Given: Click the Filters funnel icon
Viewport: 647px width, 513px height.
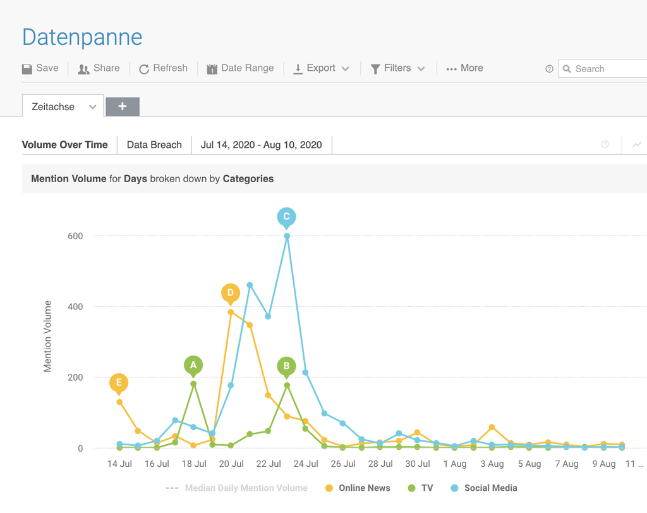Looking at the screenshot, I should [375, 69].
